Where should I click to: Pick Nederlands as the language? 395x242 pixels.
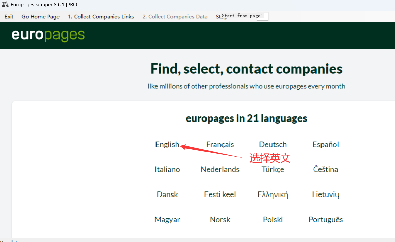(220, 169)
